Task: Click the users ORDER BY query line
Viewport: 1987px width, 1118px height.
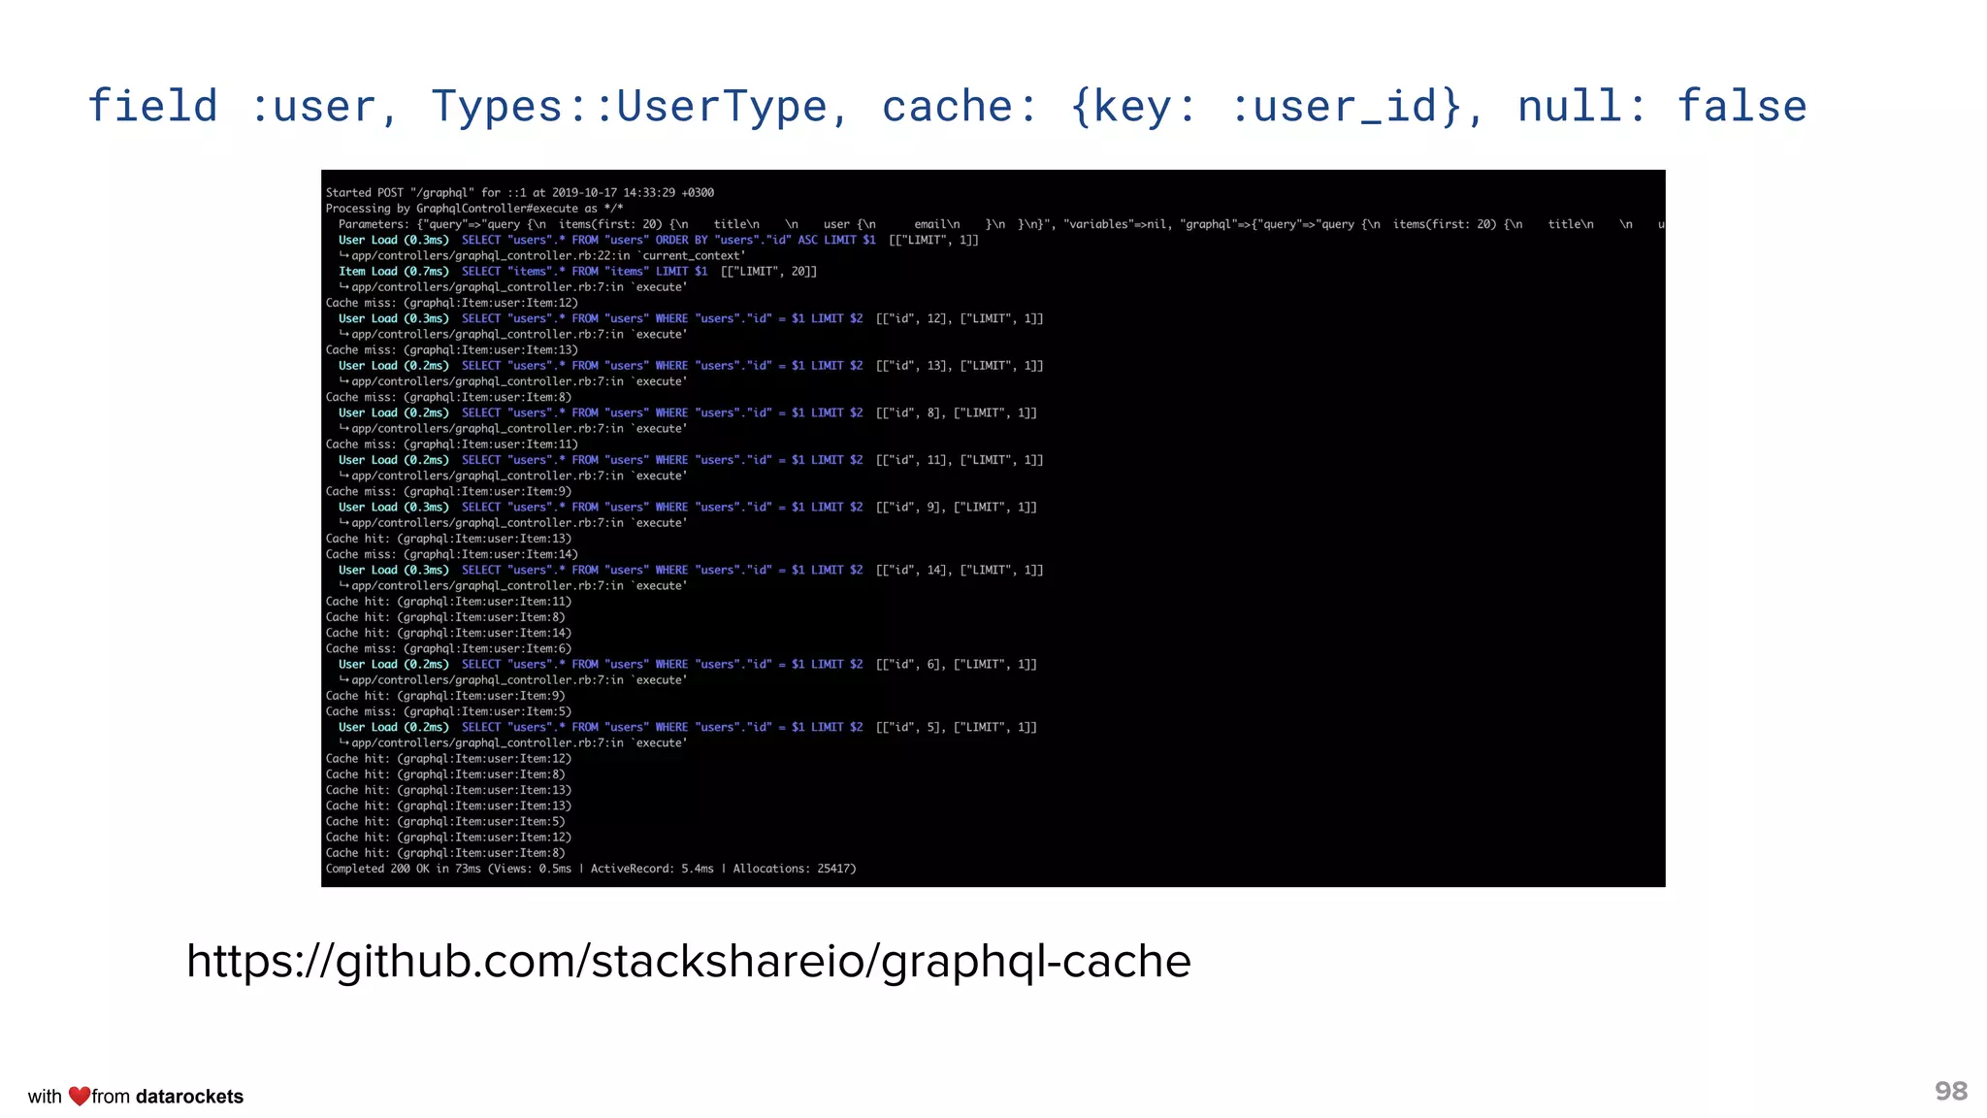Action: tap(658, 240)
